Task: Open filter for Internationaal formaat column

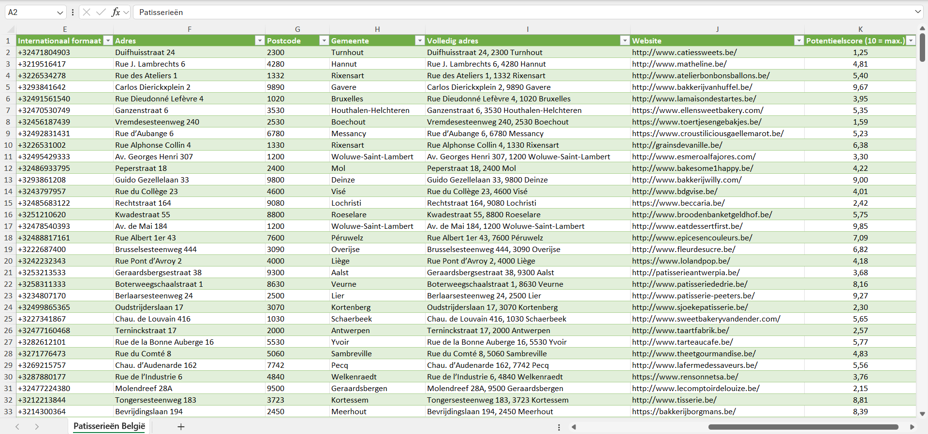Action: pyautogui.click(x=108, y=41)
